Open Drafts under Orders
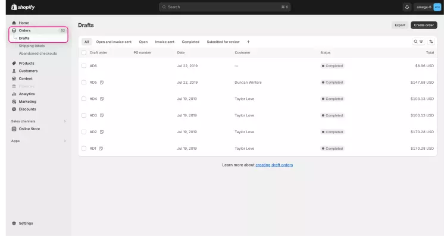This screenshot has height=236, width=444. (x=24, y=38)
